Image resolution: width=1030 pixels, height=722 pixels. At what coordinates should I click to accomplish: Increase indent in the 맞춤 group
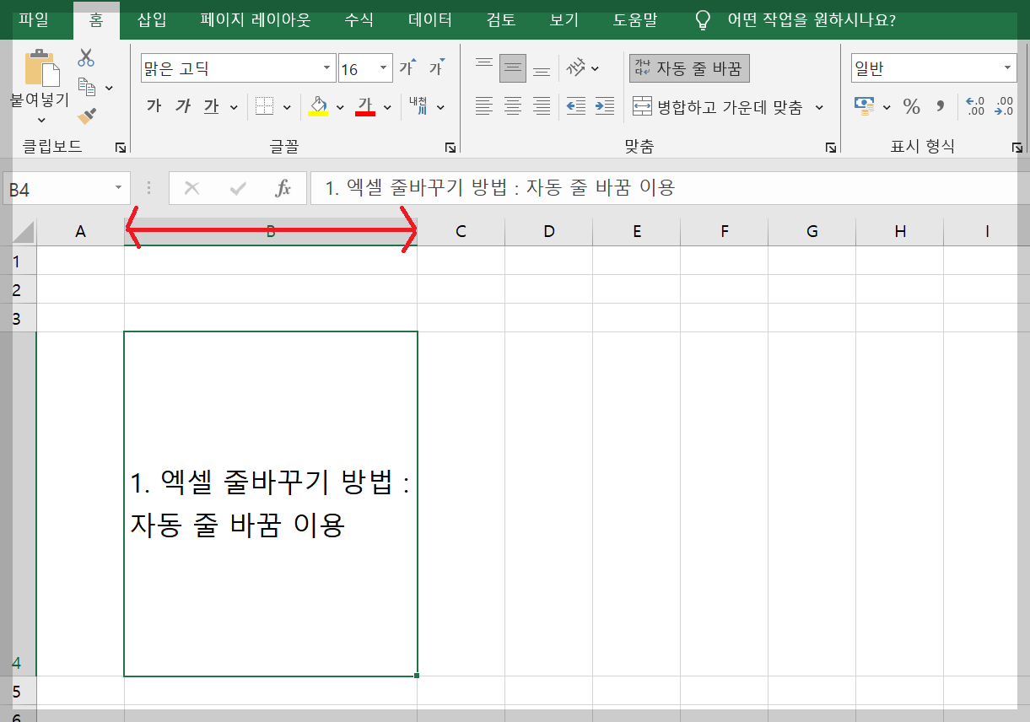pyautogui.click(x=603, y=106)
